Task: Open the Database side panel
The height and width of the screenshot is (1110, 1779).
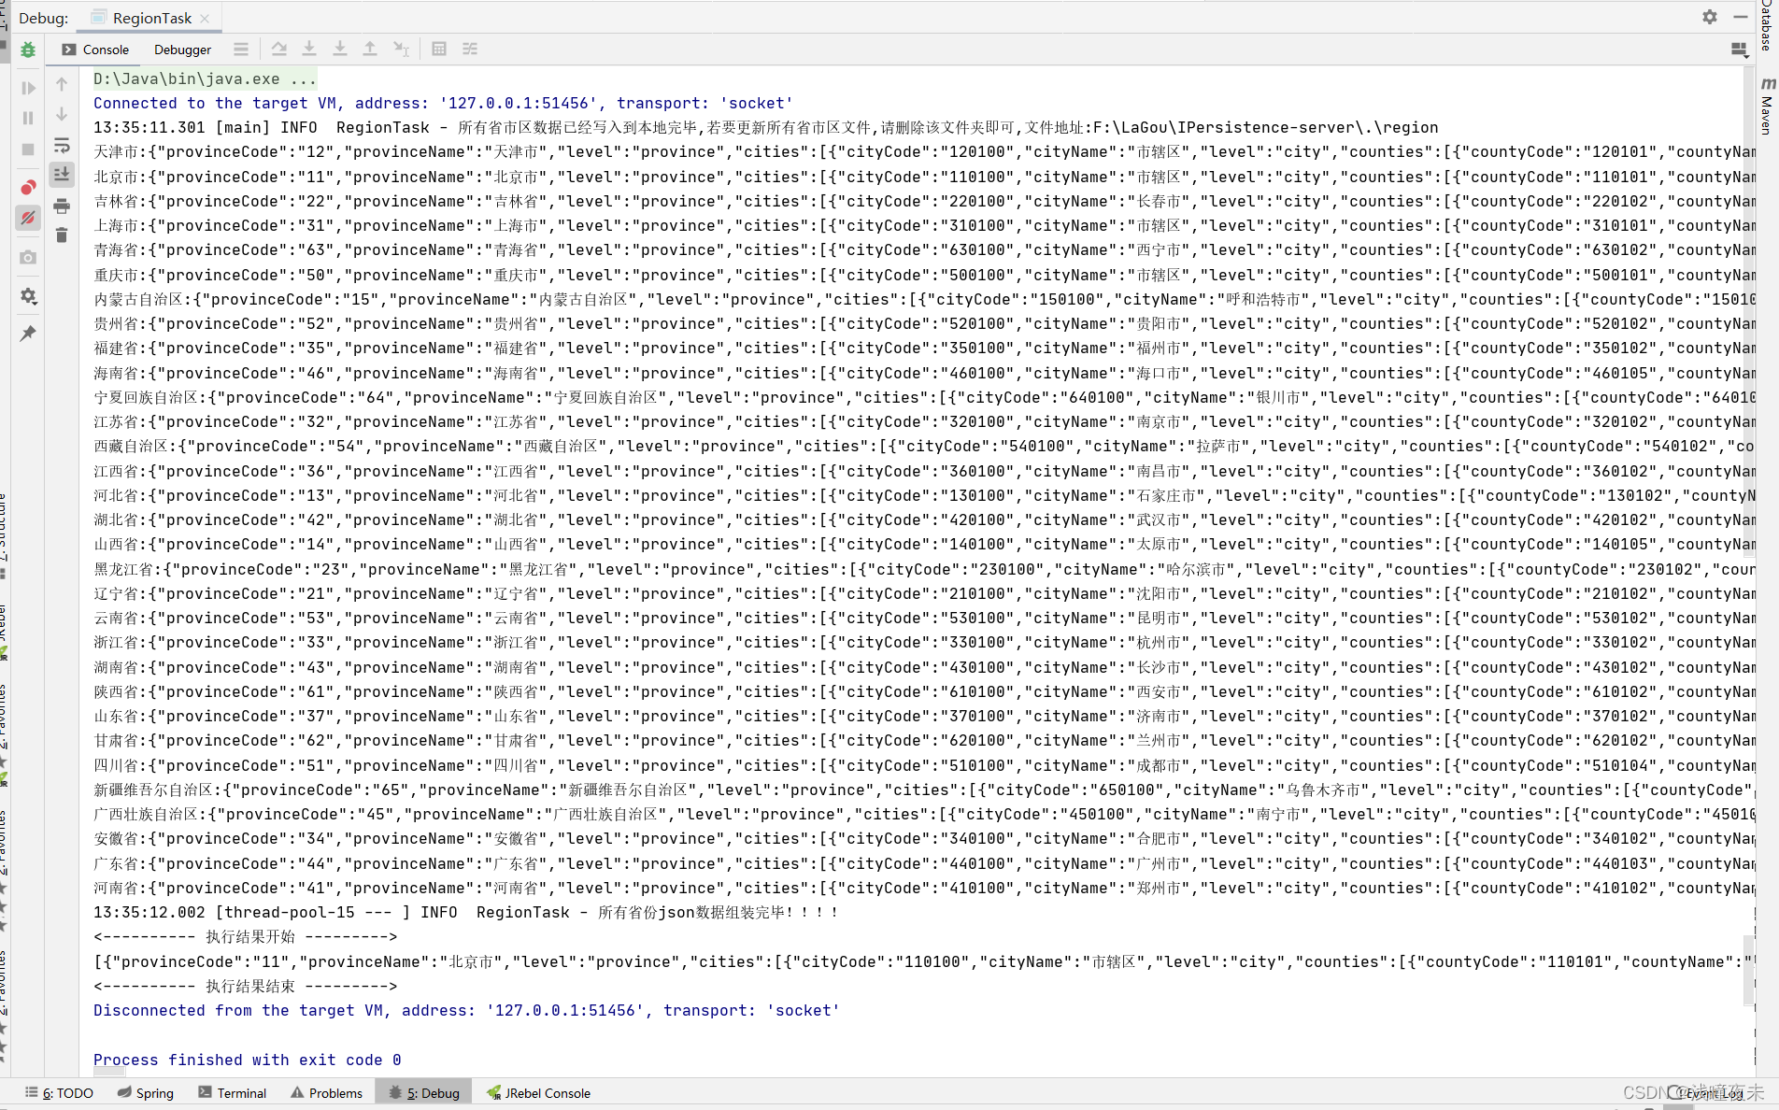Action: point(1768,25)
